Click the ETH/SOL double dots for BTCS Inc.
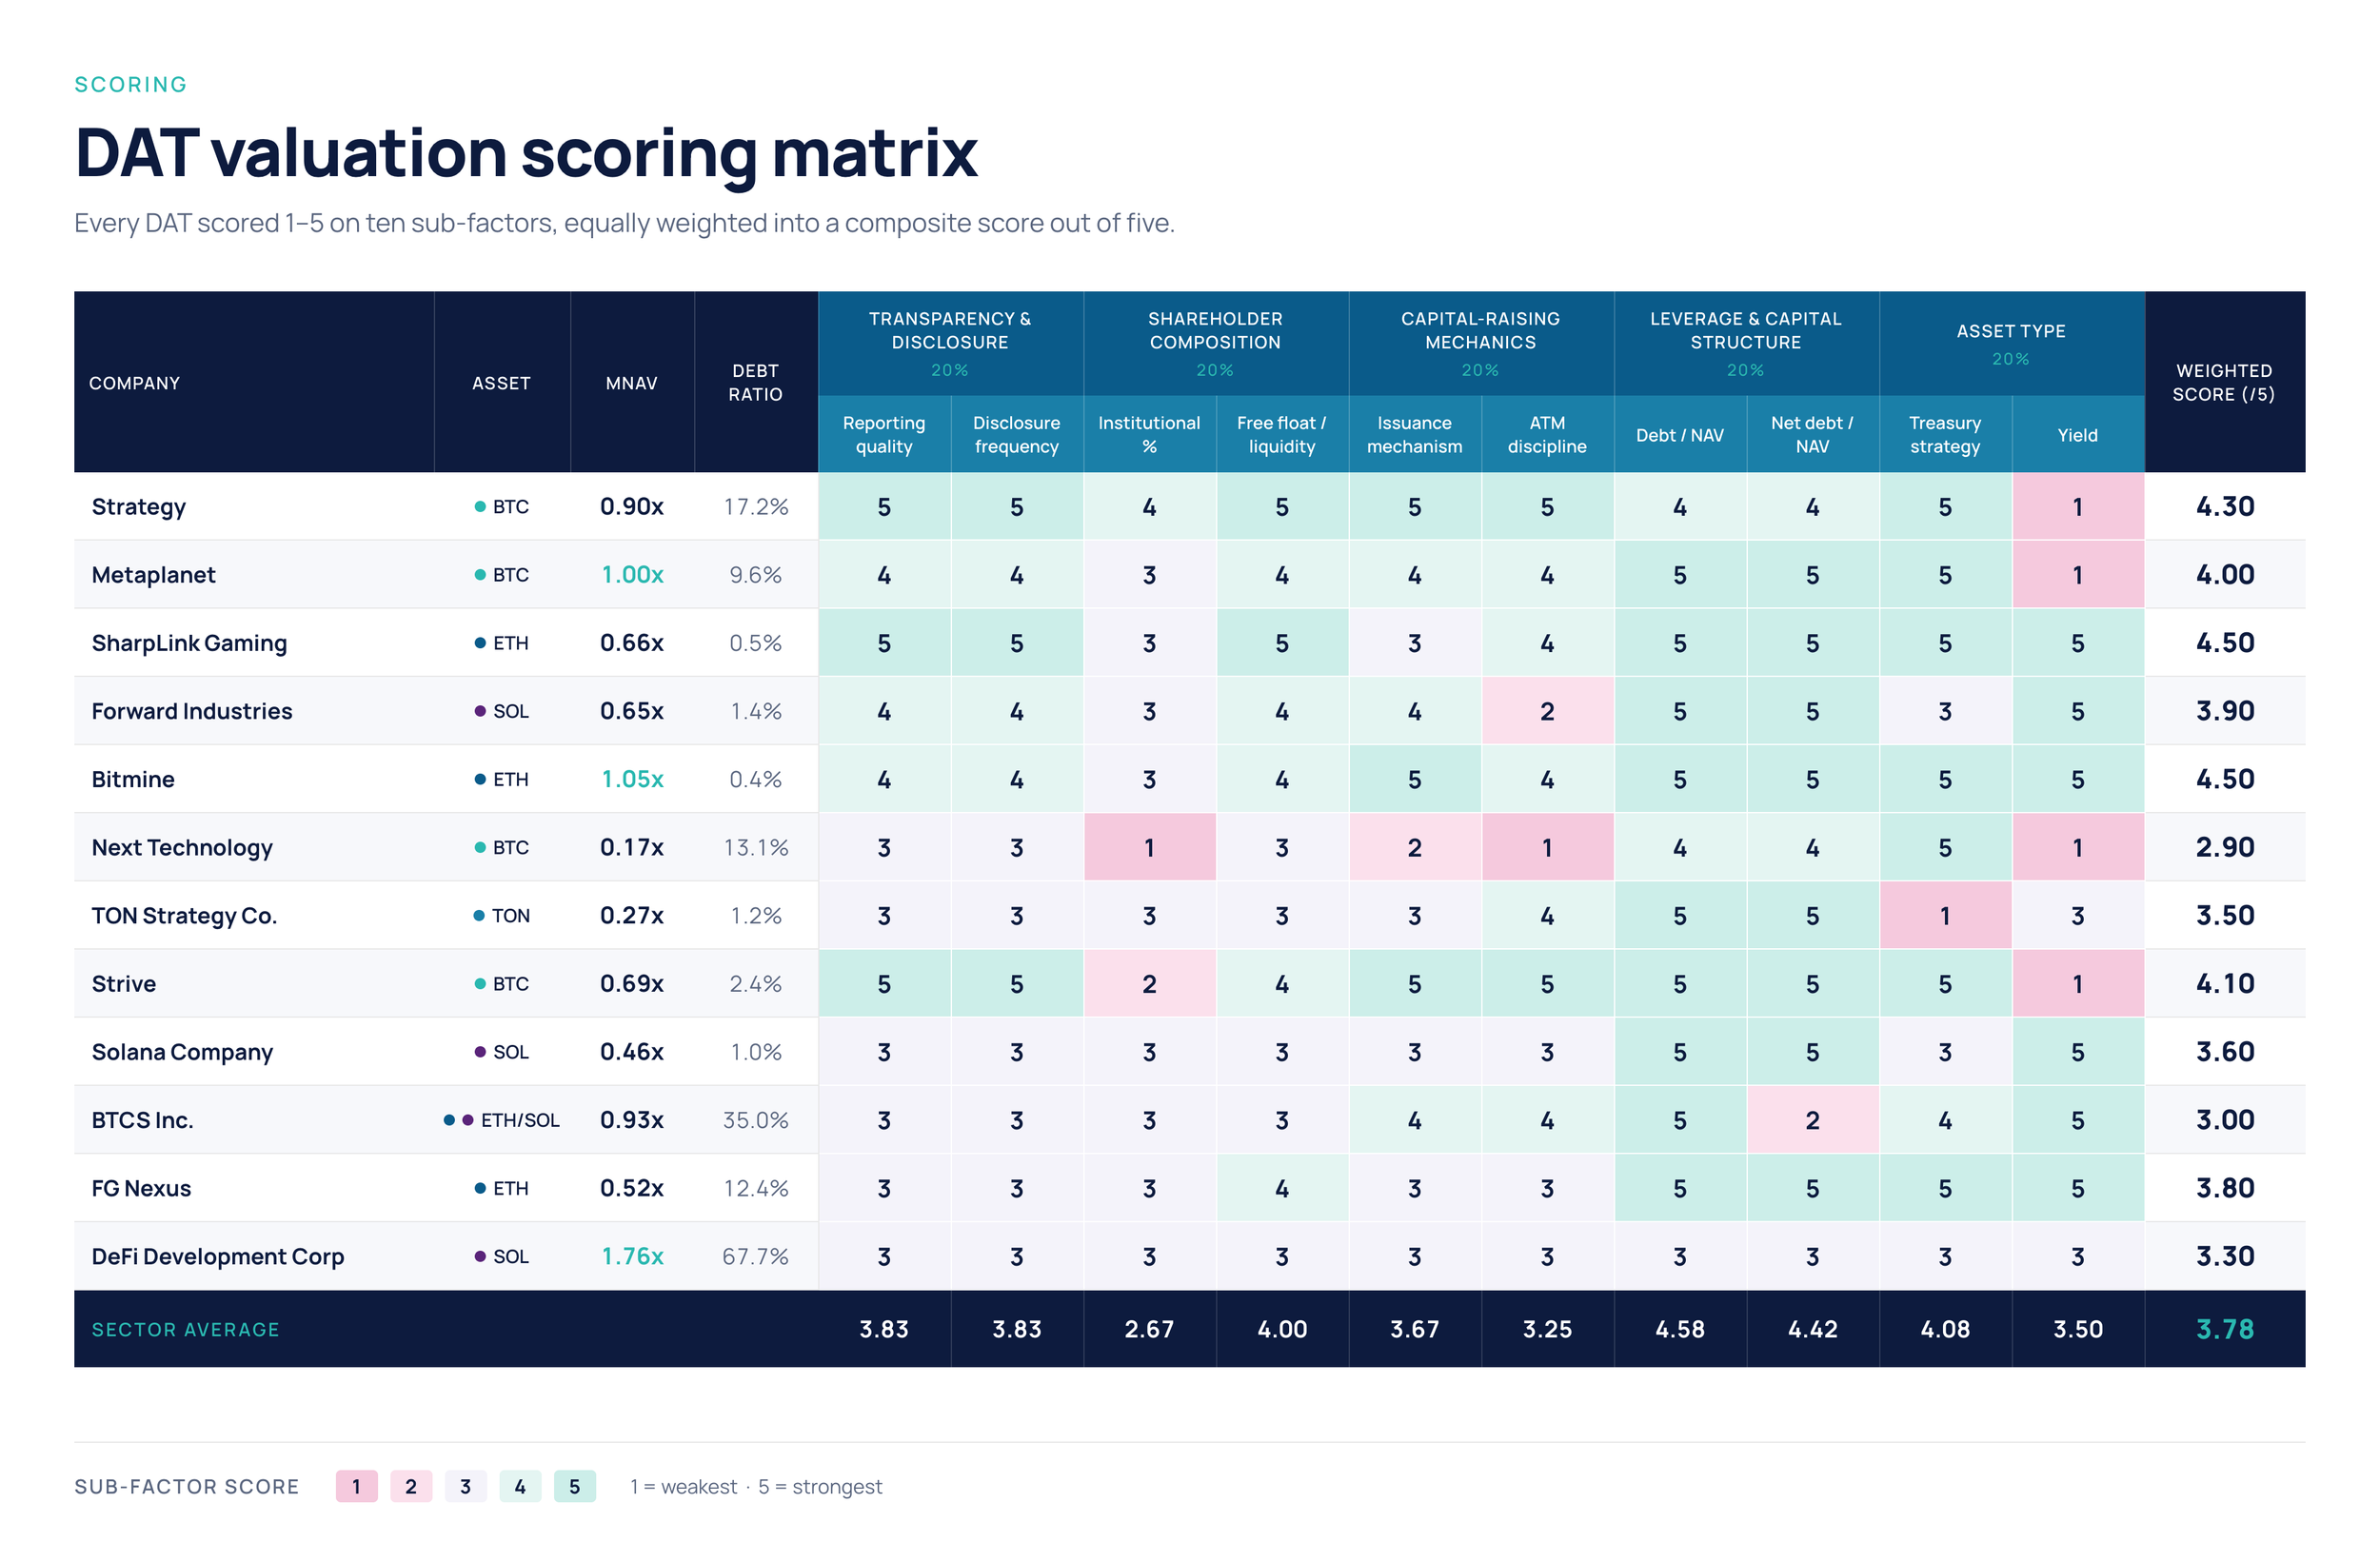Screen dimensions: 2380x1562 [459, 1120]
